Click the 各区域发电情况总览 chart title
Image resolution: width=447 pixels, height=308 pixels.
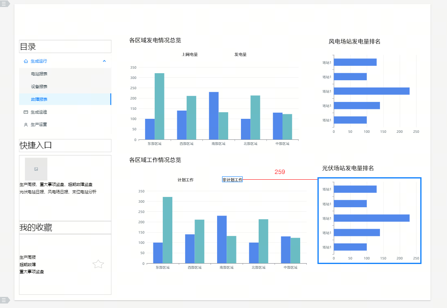pos(155,40)
